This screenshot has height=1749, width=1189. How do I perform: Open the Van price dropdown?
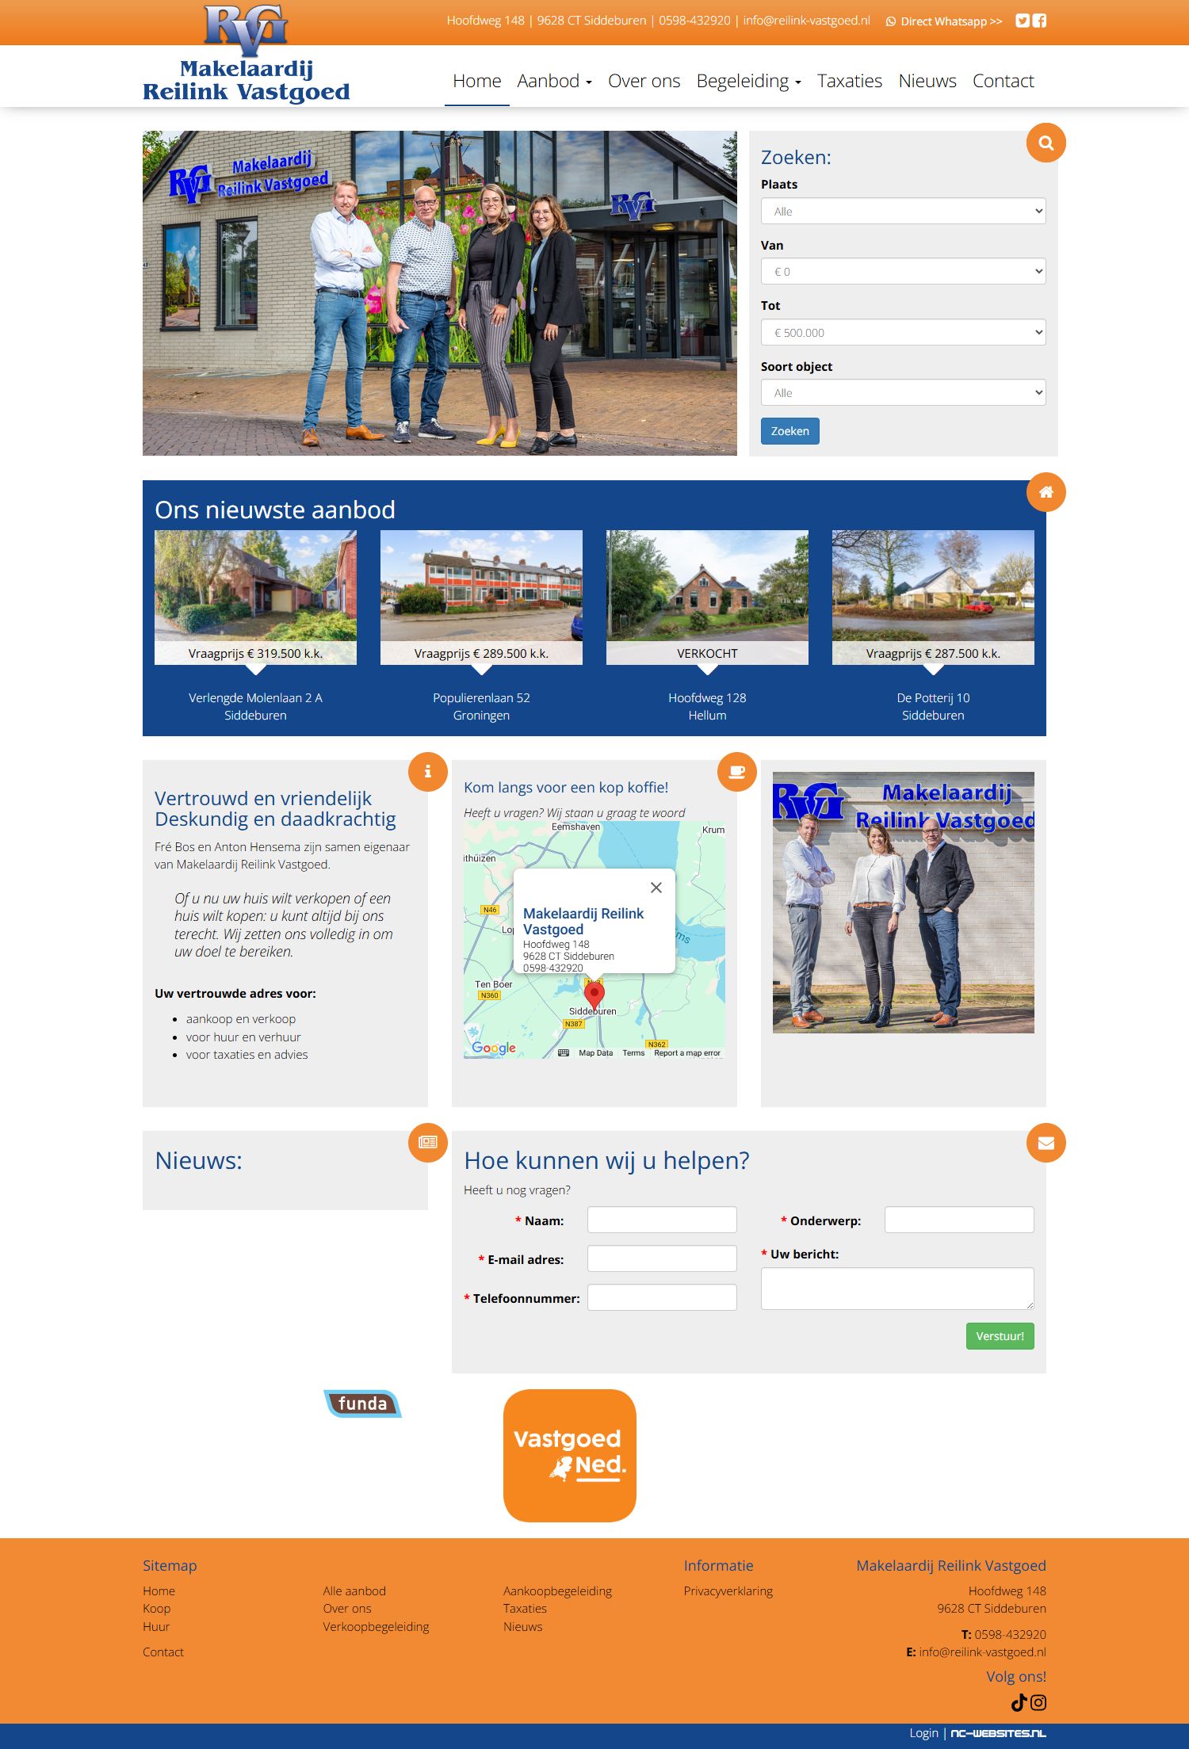(904, 271)
